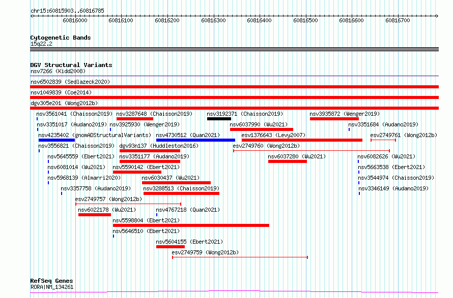This screenshot has height=298, width=453.
Task: Click the nsv6082626 (Wu2021) label
Action: (386, 156)
